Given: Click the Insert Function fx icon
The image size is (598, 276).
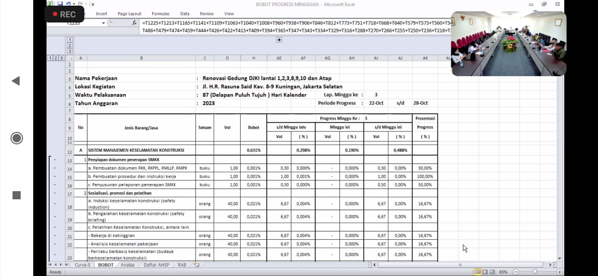Looking at the screenshot, I should [x=134, y=23].
